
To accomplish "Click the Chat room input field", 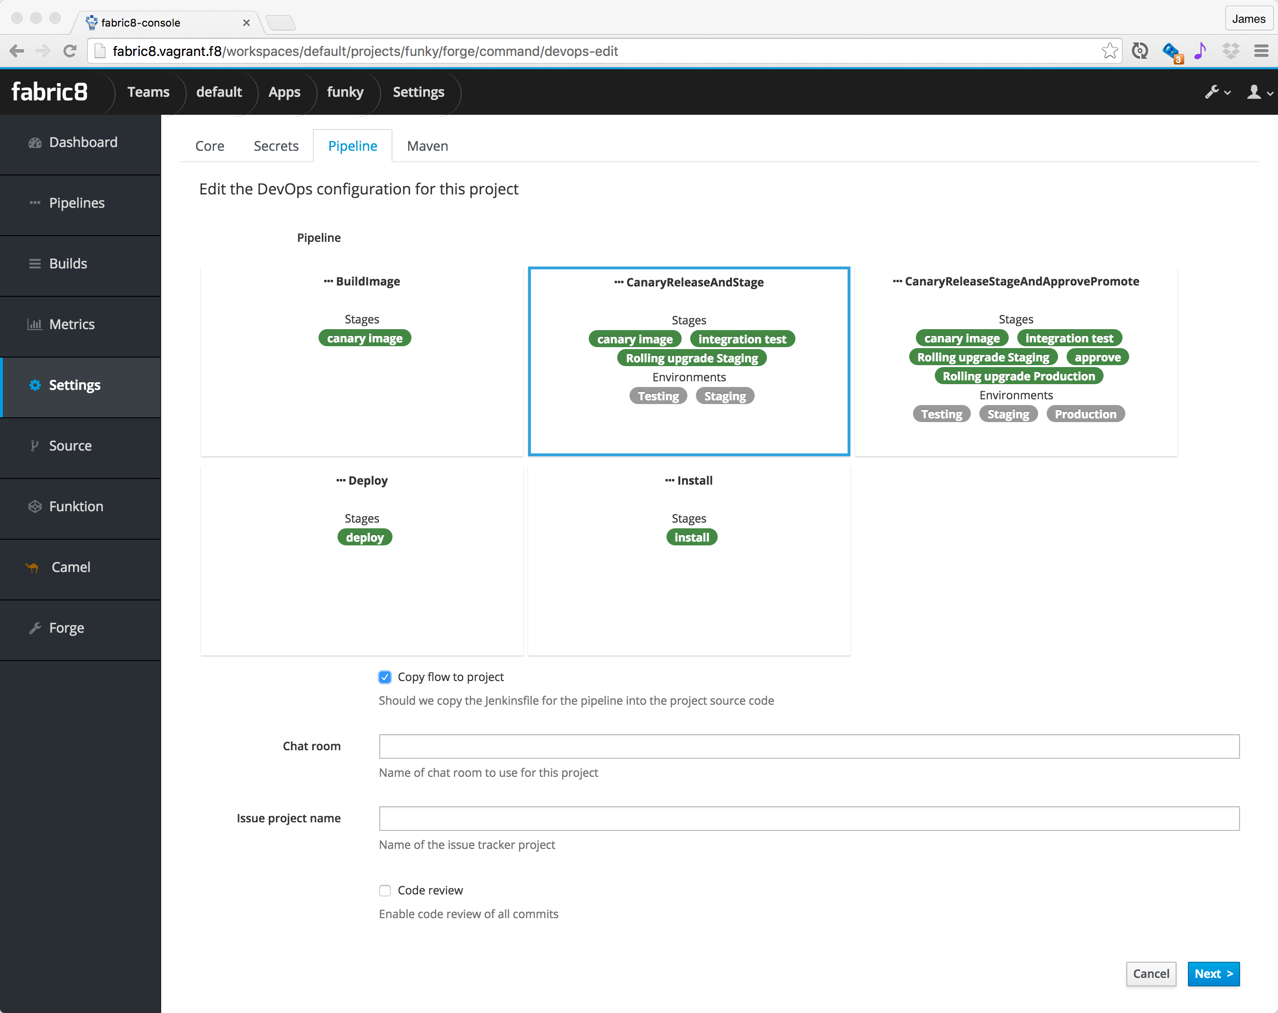I will tap(809, 746).
